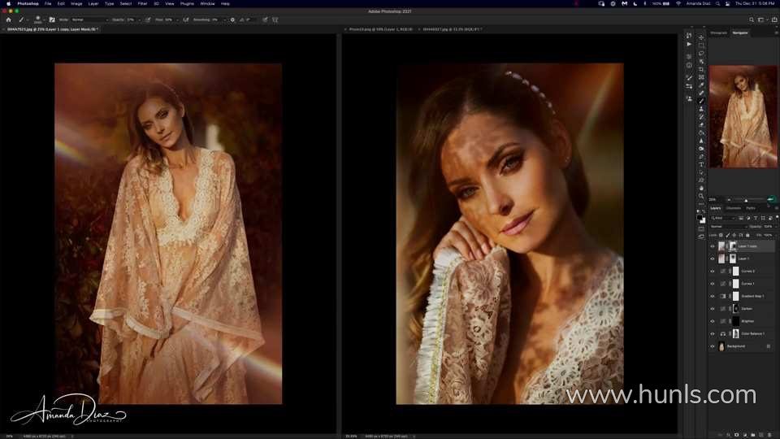Hide the Brighten layer
Image resolution: width=780 pixels, height=439 pixels.
(713, 321)
